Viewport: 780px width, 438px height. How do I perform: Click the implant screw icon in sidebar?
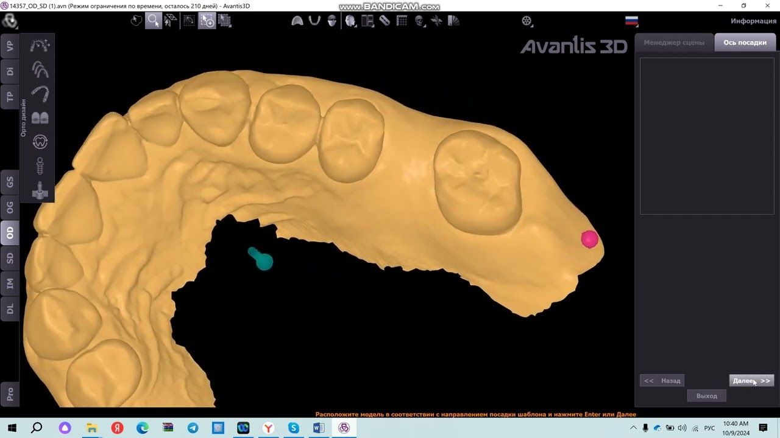tap(40, 166)
